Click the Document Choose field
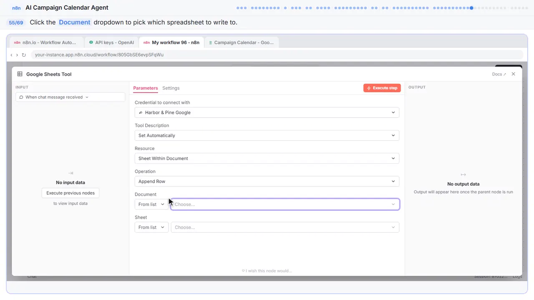Screen dimensions: 534x300 [285, 204]
